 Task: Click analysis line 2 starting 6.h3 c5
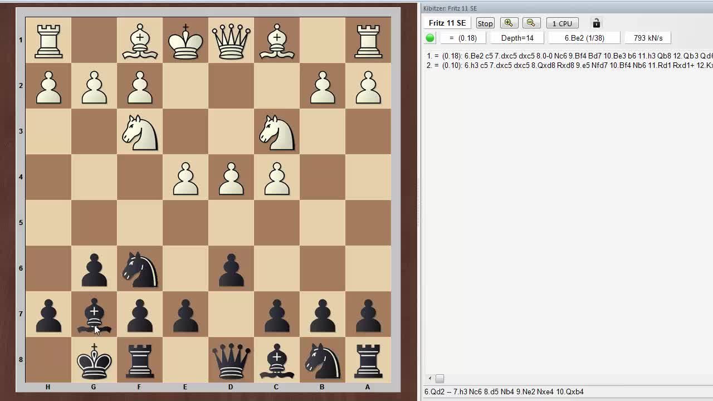tap(569, 65)
